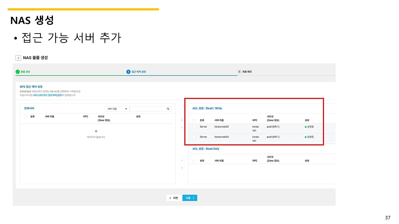Click VPC column header in 전체서버 table
Viewport: 399px width, 224px height.
86,116
